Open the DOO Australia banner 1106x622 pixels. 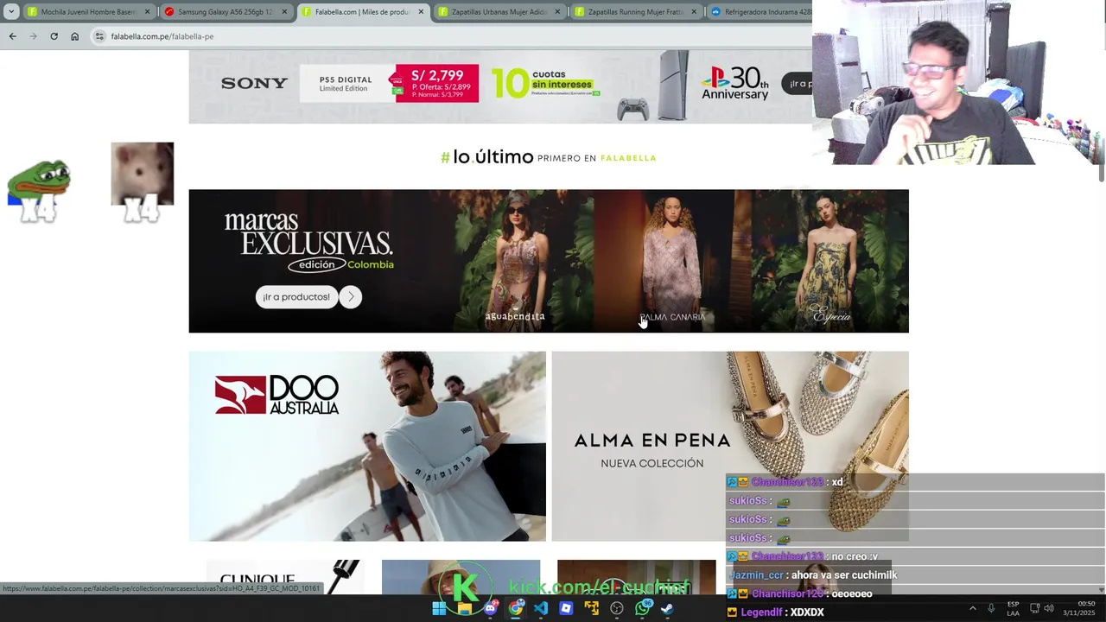[367, 446]
